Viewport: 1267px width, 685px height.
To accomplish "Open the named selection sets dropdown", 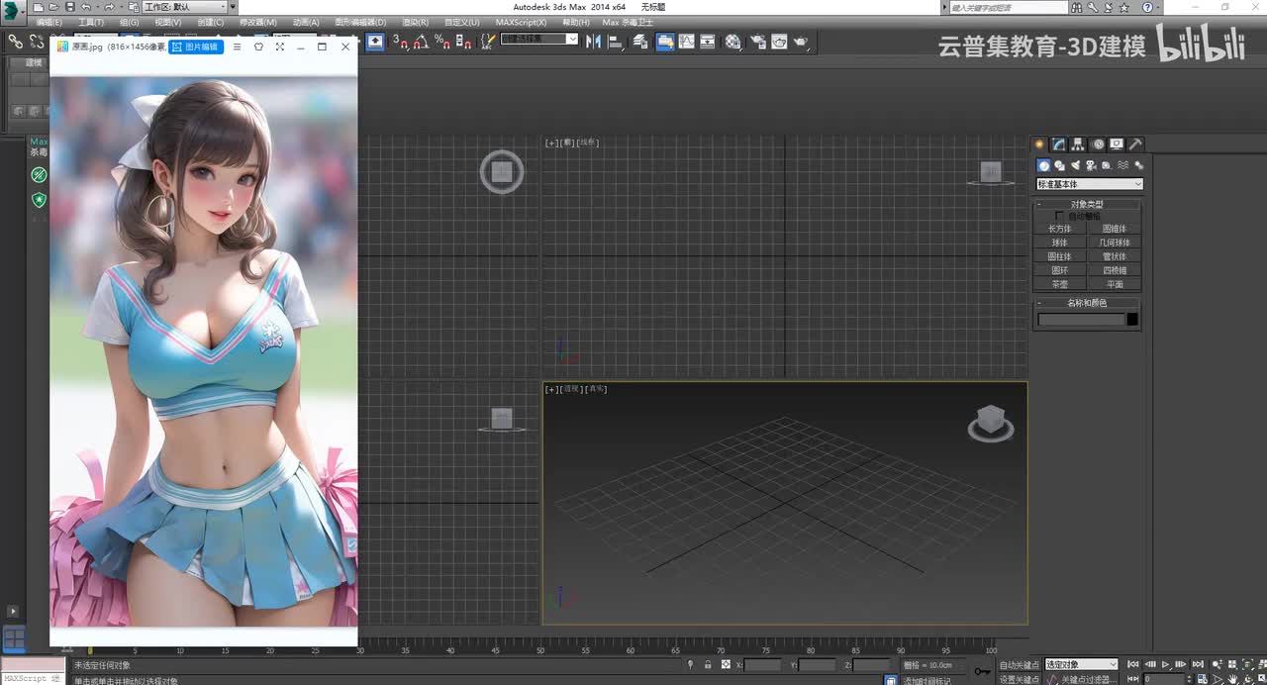I will 539,40.
